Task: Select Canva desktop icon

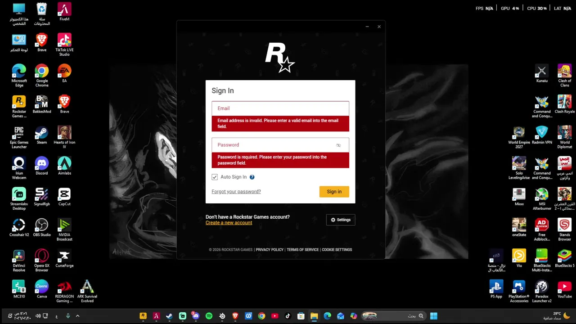Action: point(42,289)
